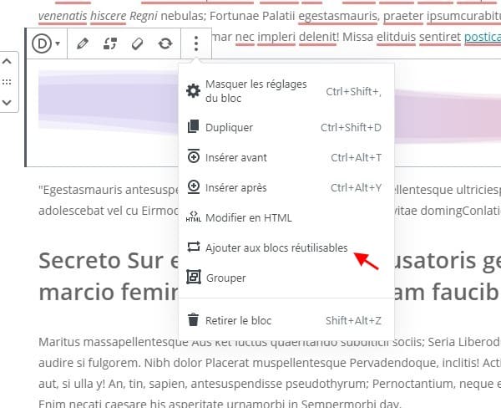Select Grouper in block menu
Screen dimensions: 501x408
click(286, 278)
